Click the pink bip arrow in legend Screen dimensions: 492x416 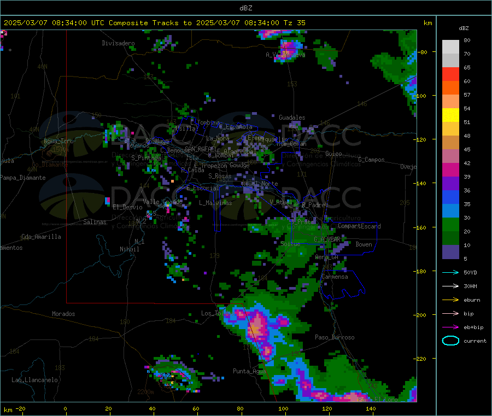tap(450, 313)
